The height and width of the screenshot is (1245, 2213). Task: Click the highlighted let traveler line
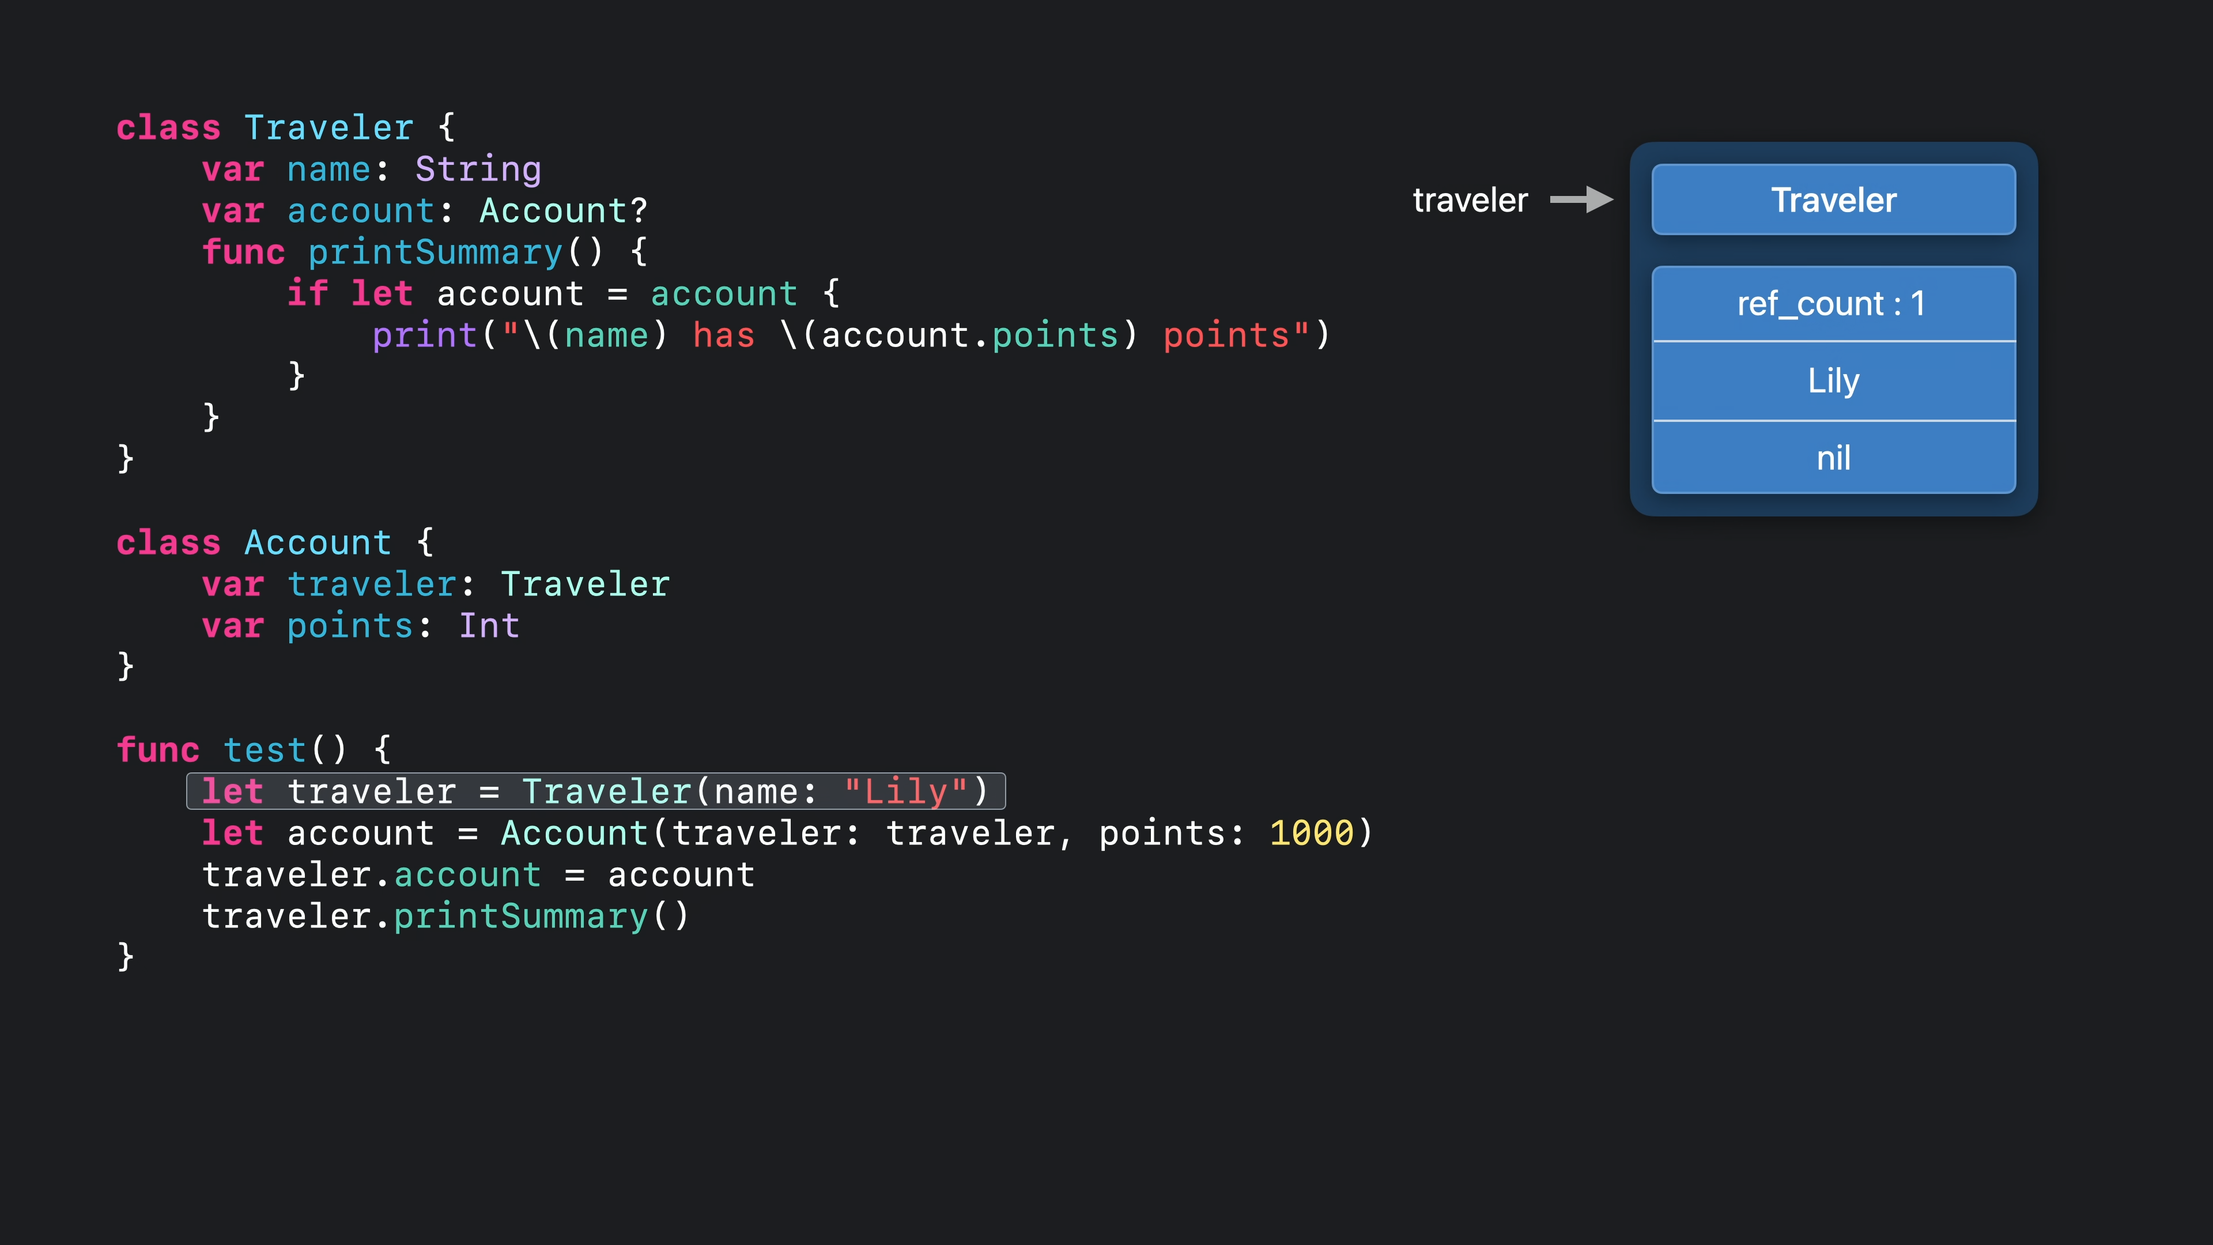tap(595, 791)
